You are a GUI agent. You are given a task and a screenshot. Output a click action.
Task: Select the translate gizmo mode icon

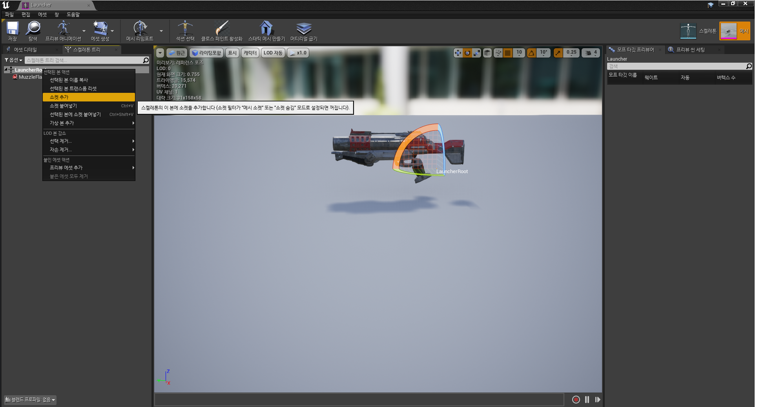(x=458, y=53)
